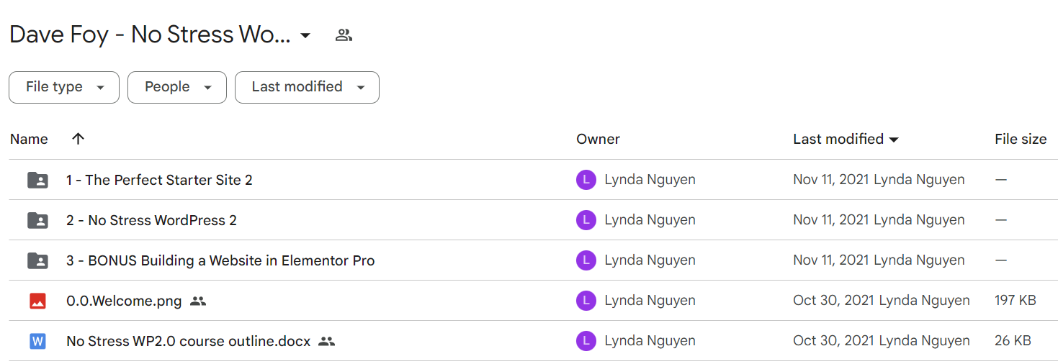This screenshot has width=1058, height=364.
Task: Open folder 3 - BONUS Building a Website in Elementor Pro
Action: 220,260
